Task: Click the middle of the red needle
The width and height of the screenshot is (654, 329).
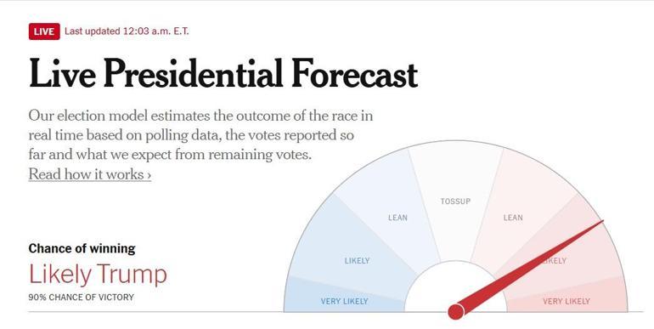Action: (530, 267)
